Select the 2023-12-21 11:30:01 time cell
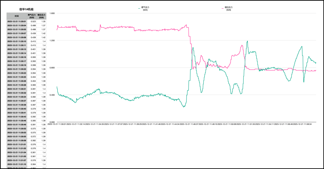 17,22
